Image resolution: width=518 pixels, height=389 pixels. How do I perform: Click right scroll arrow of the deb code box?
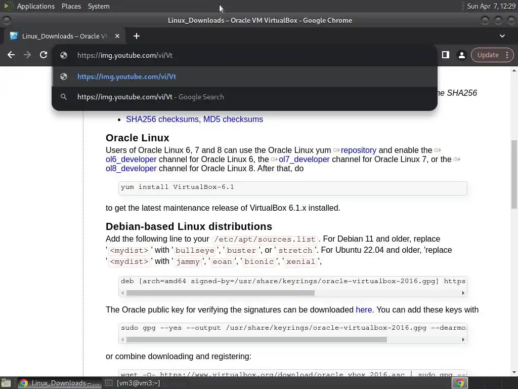tap(463, 293)
